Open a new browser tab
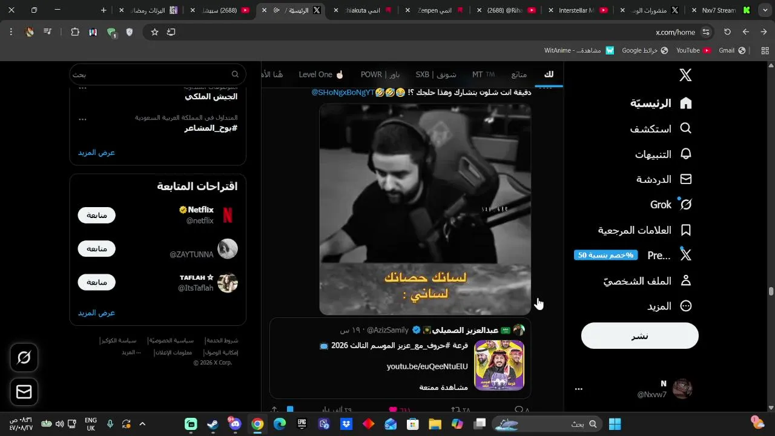The image size is (775, 436). pyautogui.click(x=104, y=10)
